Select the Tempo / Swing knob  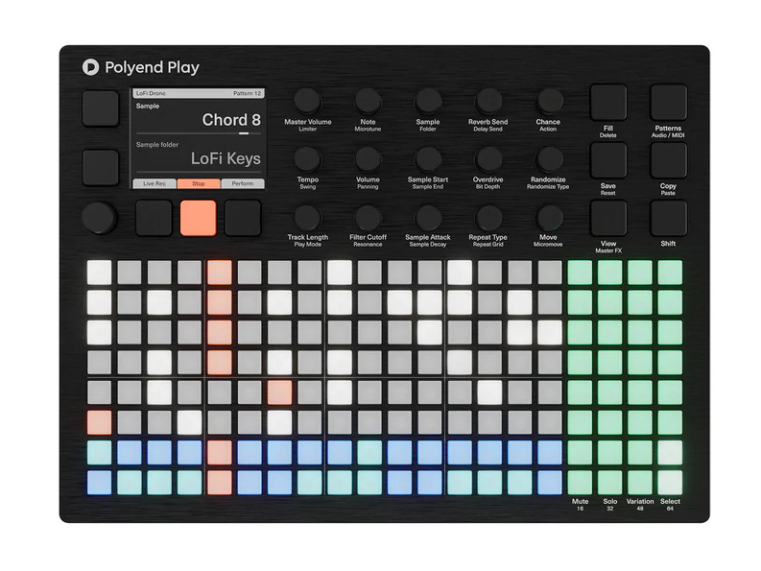click(x=307, y=158)
